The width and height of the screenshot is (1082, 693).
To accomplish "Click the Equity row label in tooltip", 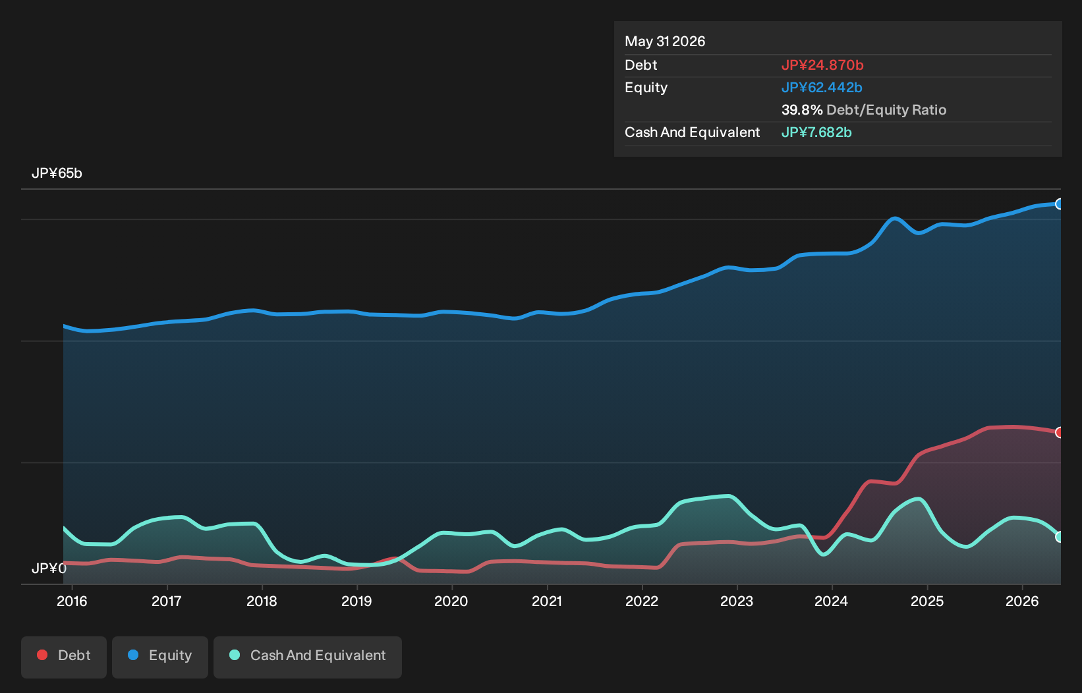I will [646, 88].
